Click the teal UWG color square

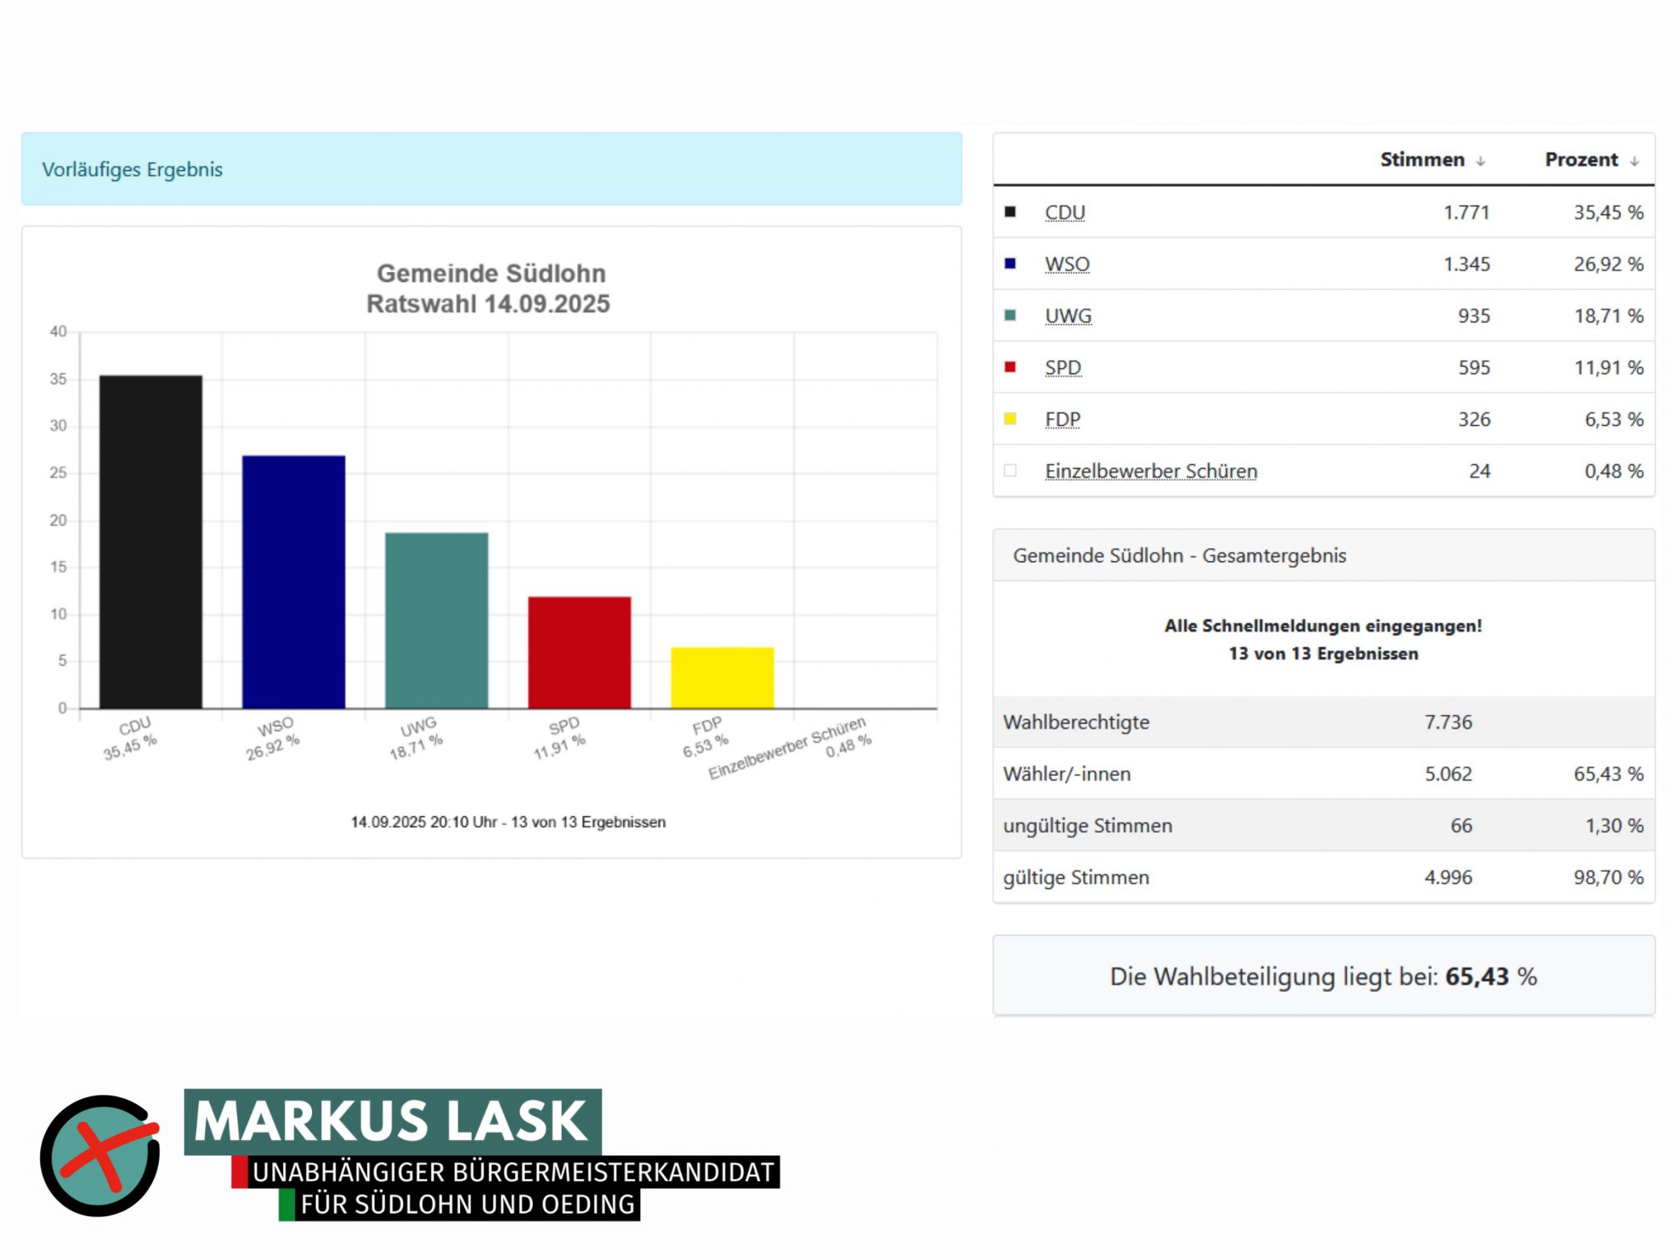pos(1009,314)
